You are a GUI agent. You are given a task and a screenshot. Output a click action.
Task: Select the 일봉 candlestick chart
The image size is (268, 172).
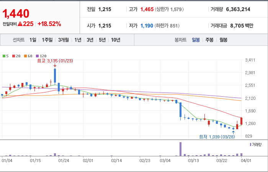[x=196, y=40]
